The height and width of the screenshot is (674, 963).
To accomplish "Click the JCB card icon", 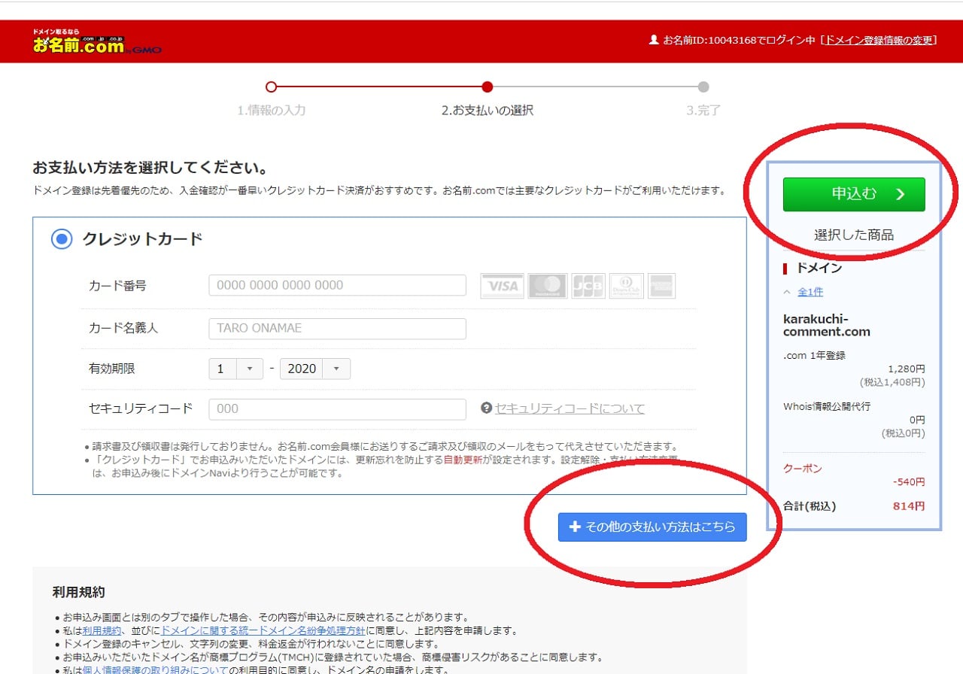I will [588, 286].
